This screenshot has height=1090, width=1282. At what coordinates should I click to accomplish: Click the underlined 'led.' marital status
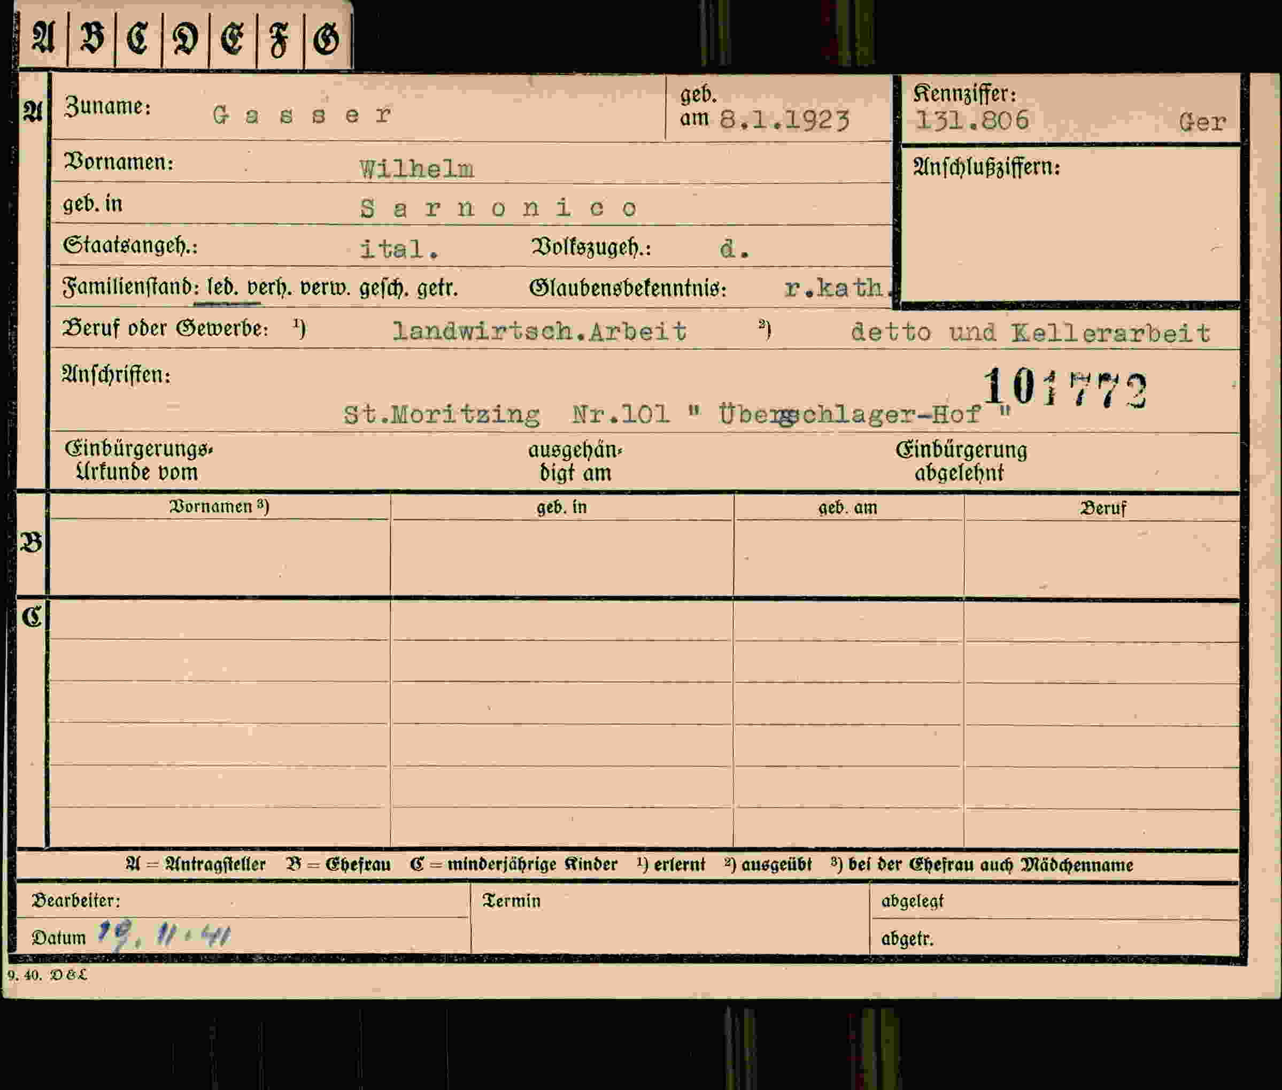[222, 288]
